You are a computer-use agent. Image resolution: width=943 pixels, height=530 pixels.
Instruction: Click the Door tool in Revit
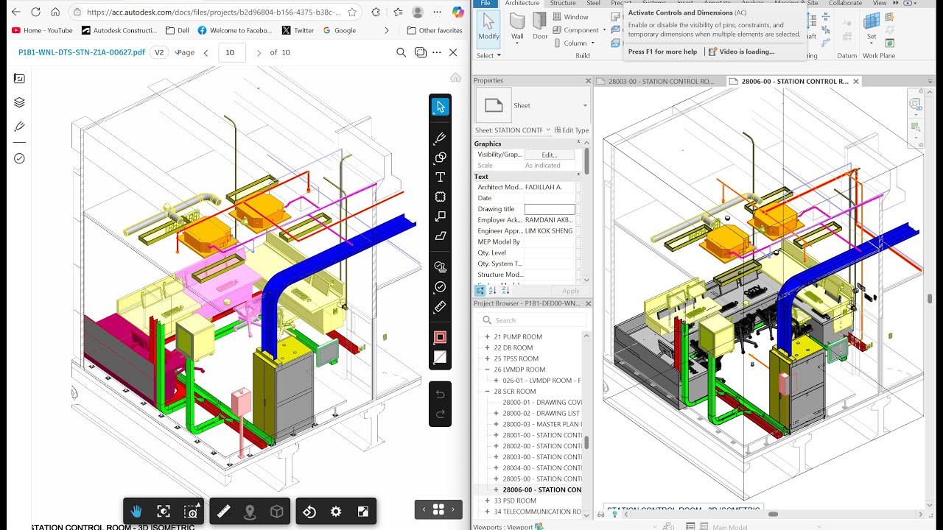click(541, 27)
